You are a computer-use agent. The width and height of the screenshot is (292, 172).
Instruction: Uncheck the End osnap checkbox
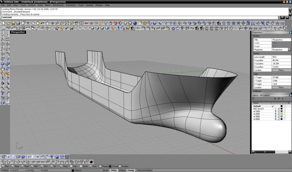click(x=3, y=166)
